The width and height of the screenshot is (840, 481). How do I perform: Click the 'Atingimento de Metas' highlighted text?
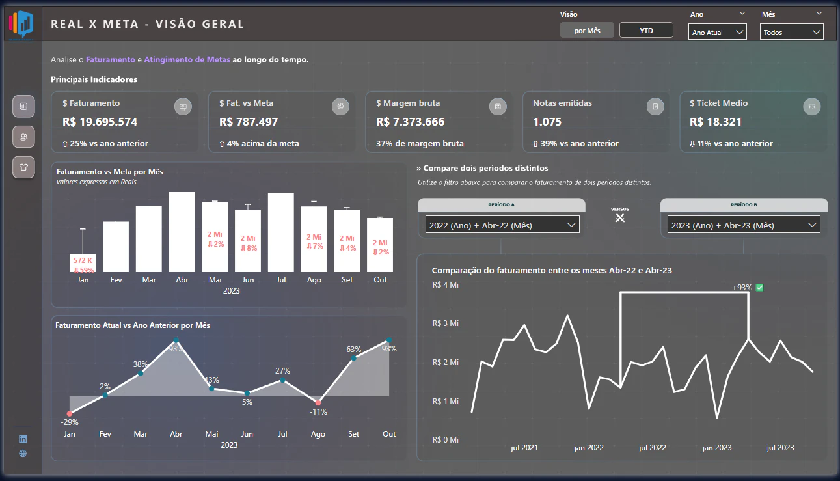pyautogui.click(x=187, y=59)
